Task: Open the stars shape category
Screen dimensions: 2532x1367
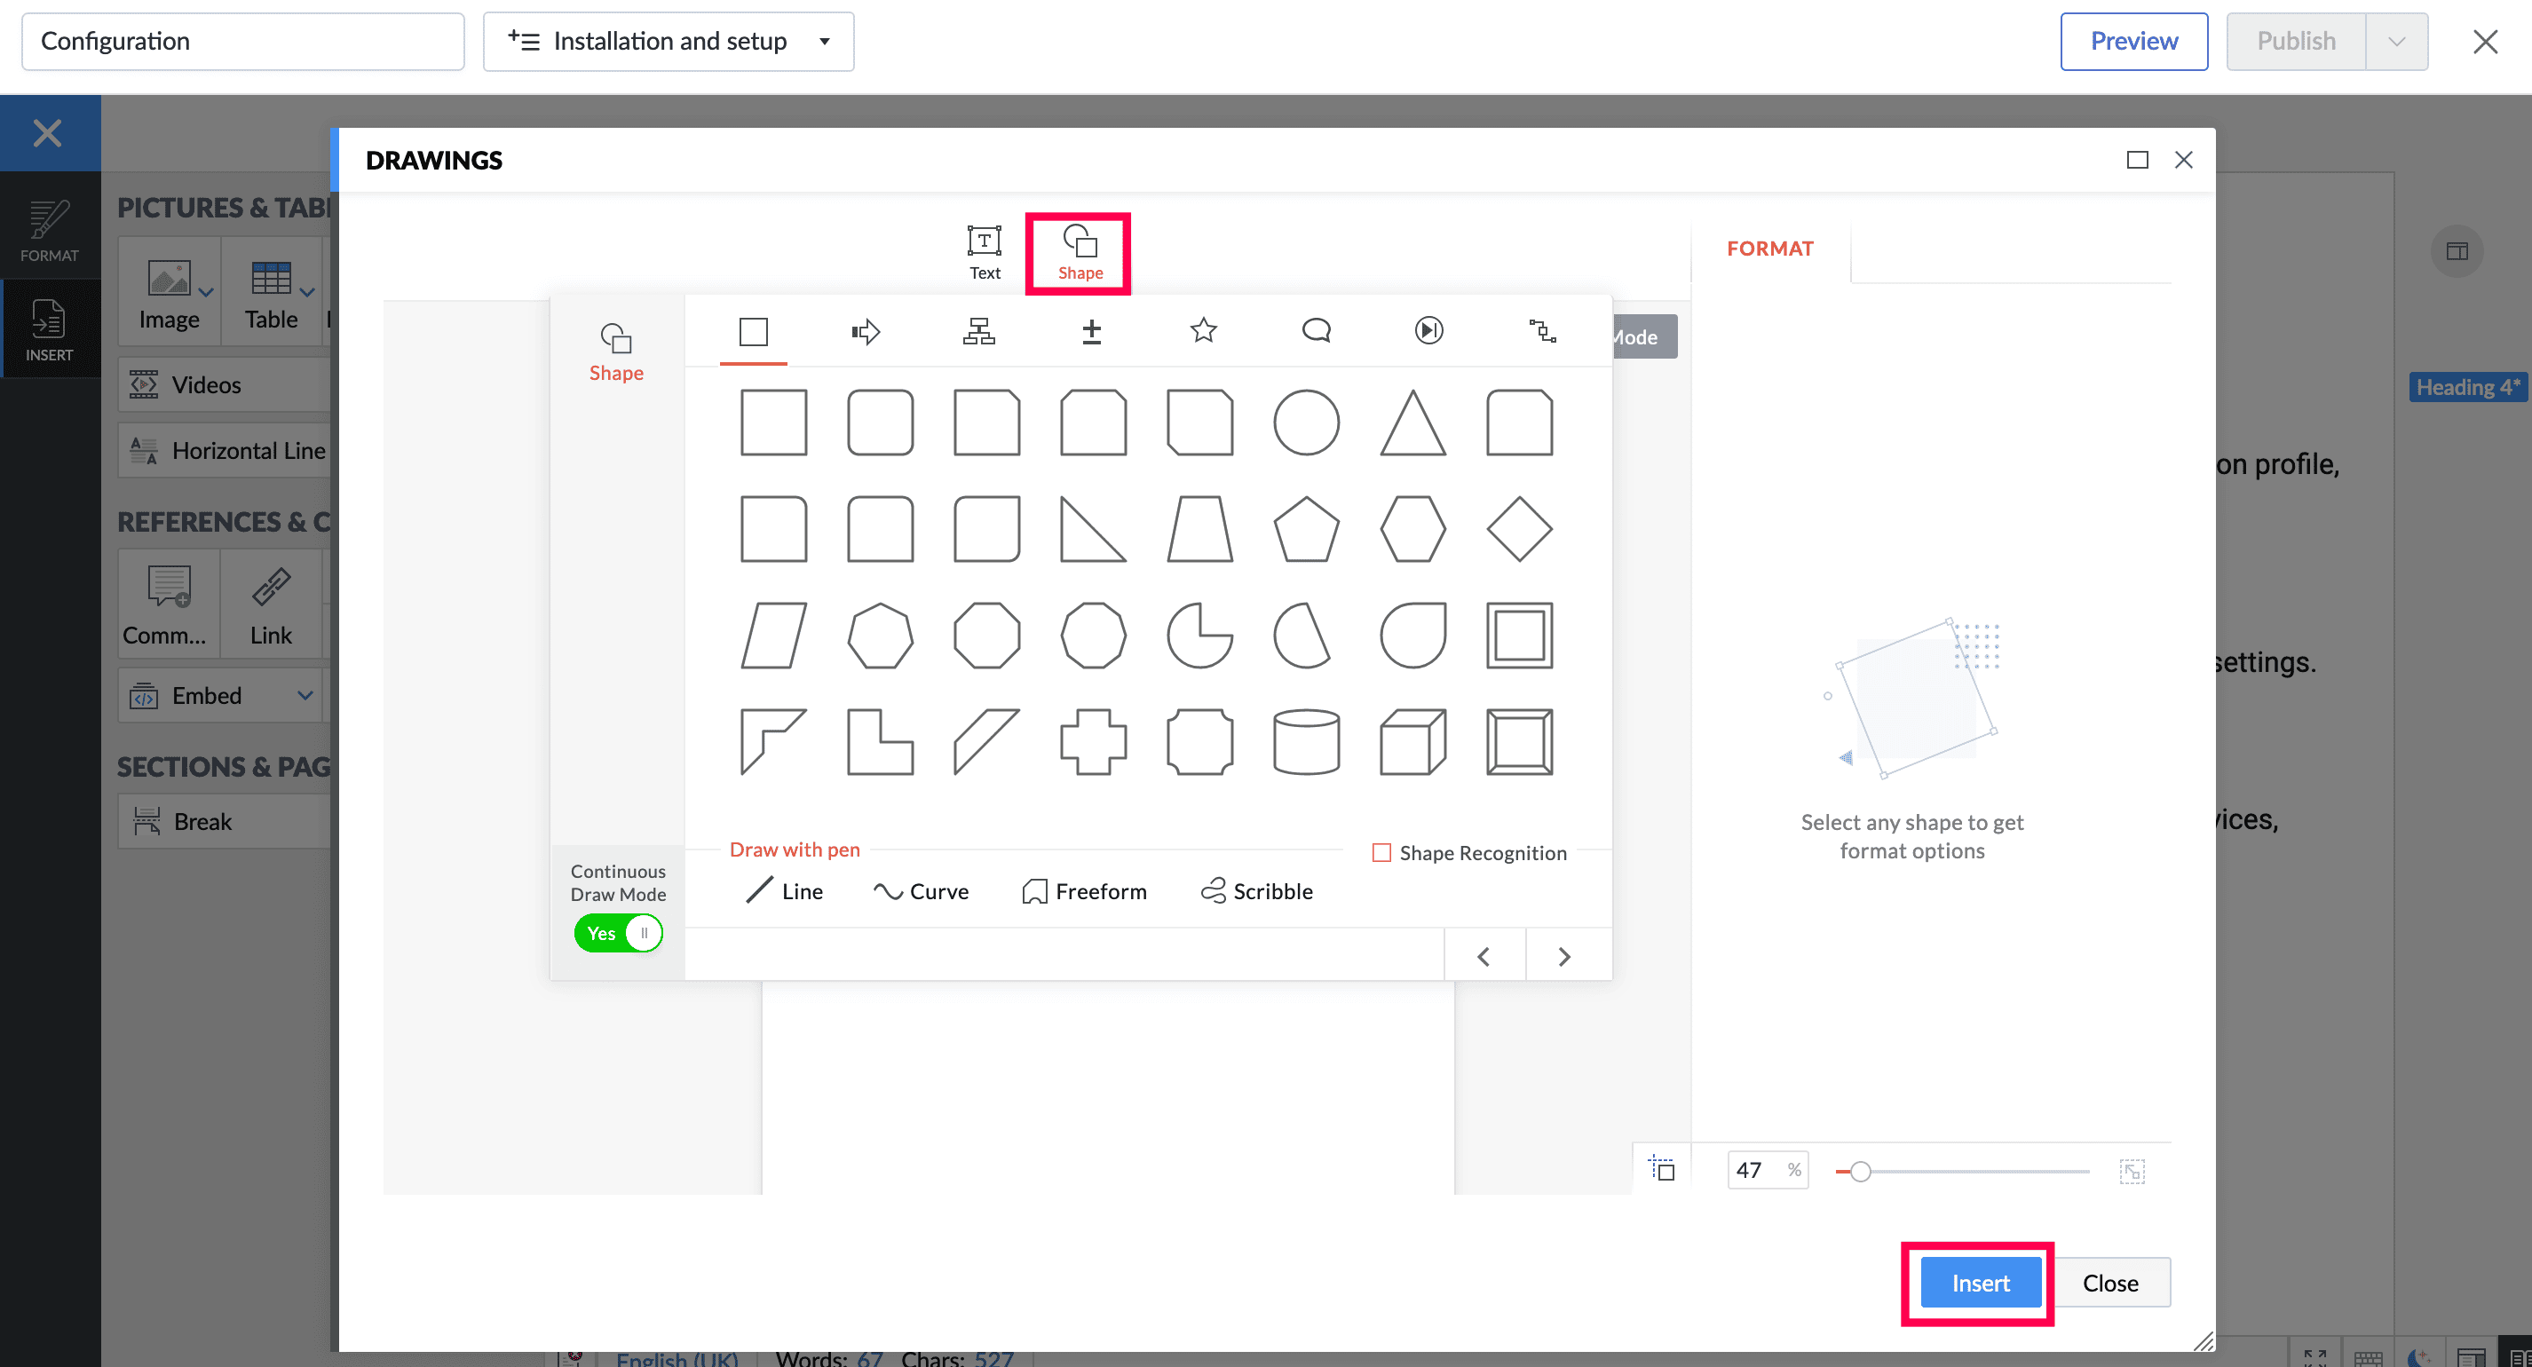Action: (1203, 331)
